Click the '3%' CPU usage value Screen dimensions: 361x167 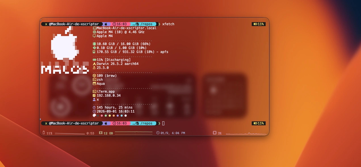[x=220, y=133]
